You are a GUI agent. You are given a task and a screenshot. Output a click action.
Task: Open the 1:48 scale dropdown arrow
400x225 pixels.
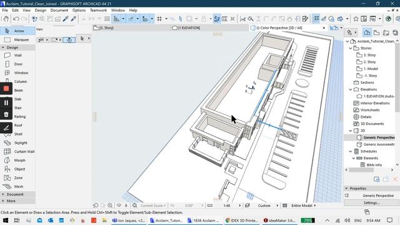tap(239, 206)
